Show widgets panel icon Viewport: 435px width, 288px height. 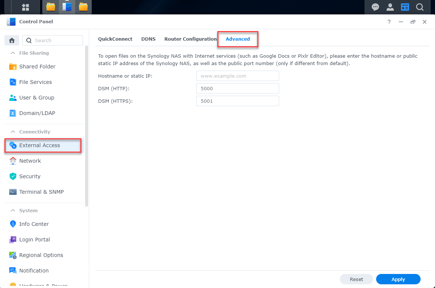pyautogui.click(x=405, y=7)
